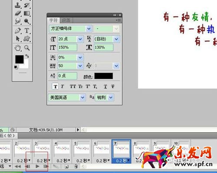Screen dimensions: 217x173
Task: Go to next animation frame
Action: [46, 166]
